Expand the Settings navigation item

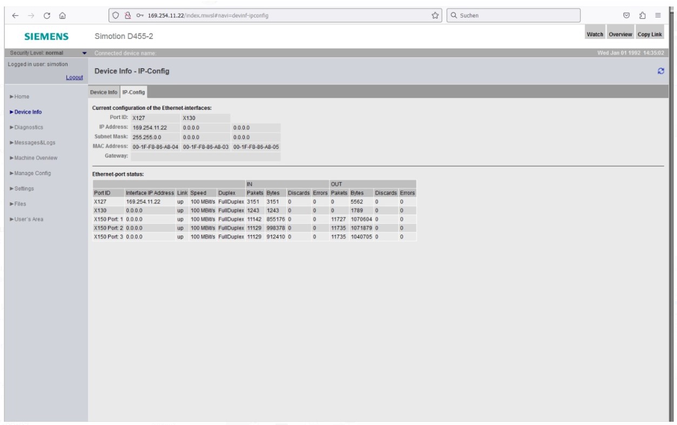coord(24,189)
